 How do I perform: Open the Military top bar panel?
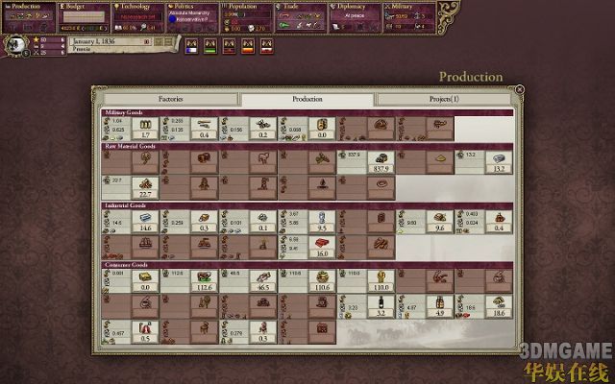(x=408, y=17)
